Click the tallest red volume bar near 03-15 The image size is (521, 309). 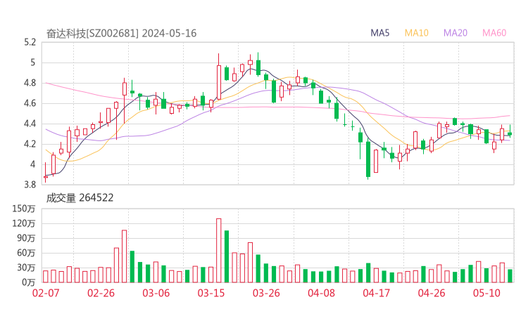coord(219,250)
